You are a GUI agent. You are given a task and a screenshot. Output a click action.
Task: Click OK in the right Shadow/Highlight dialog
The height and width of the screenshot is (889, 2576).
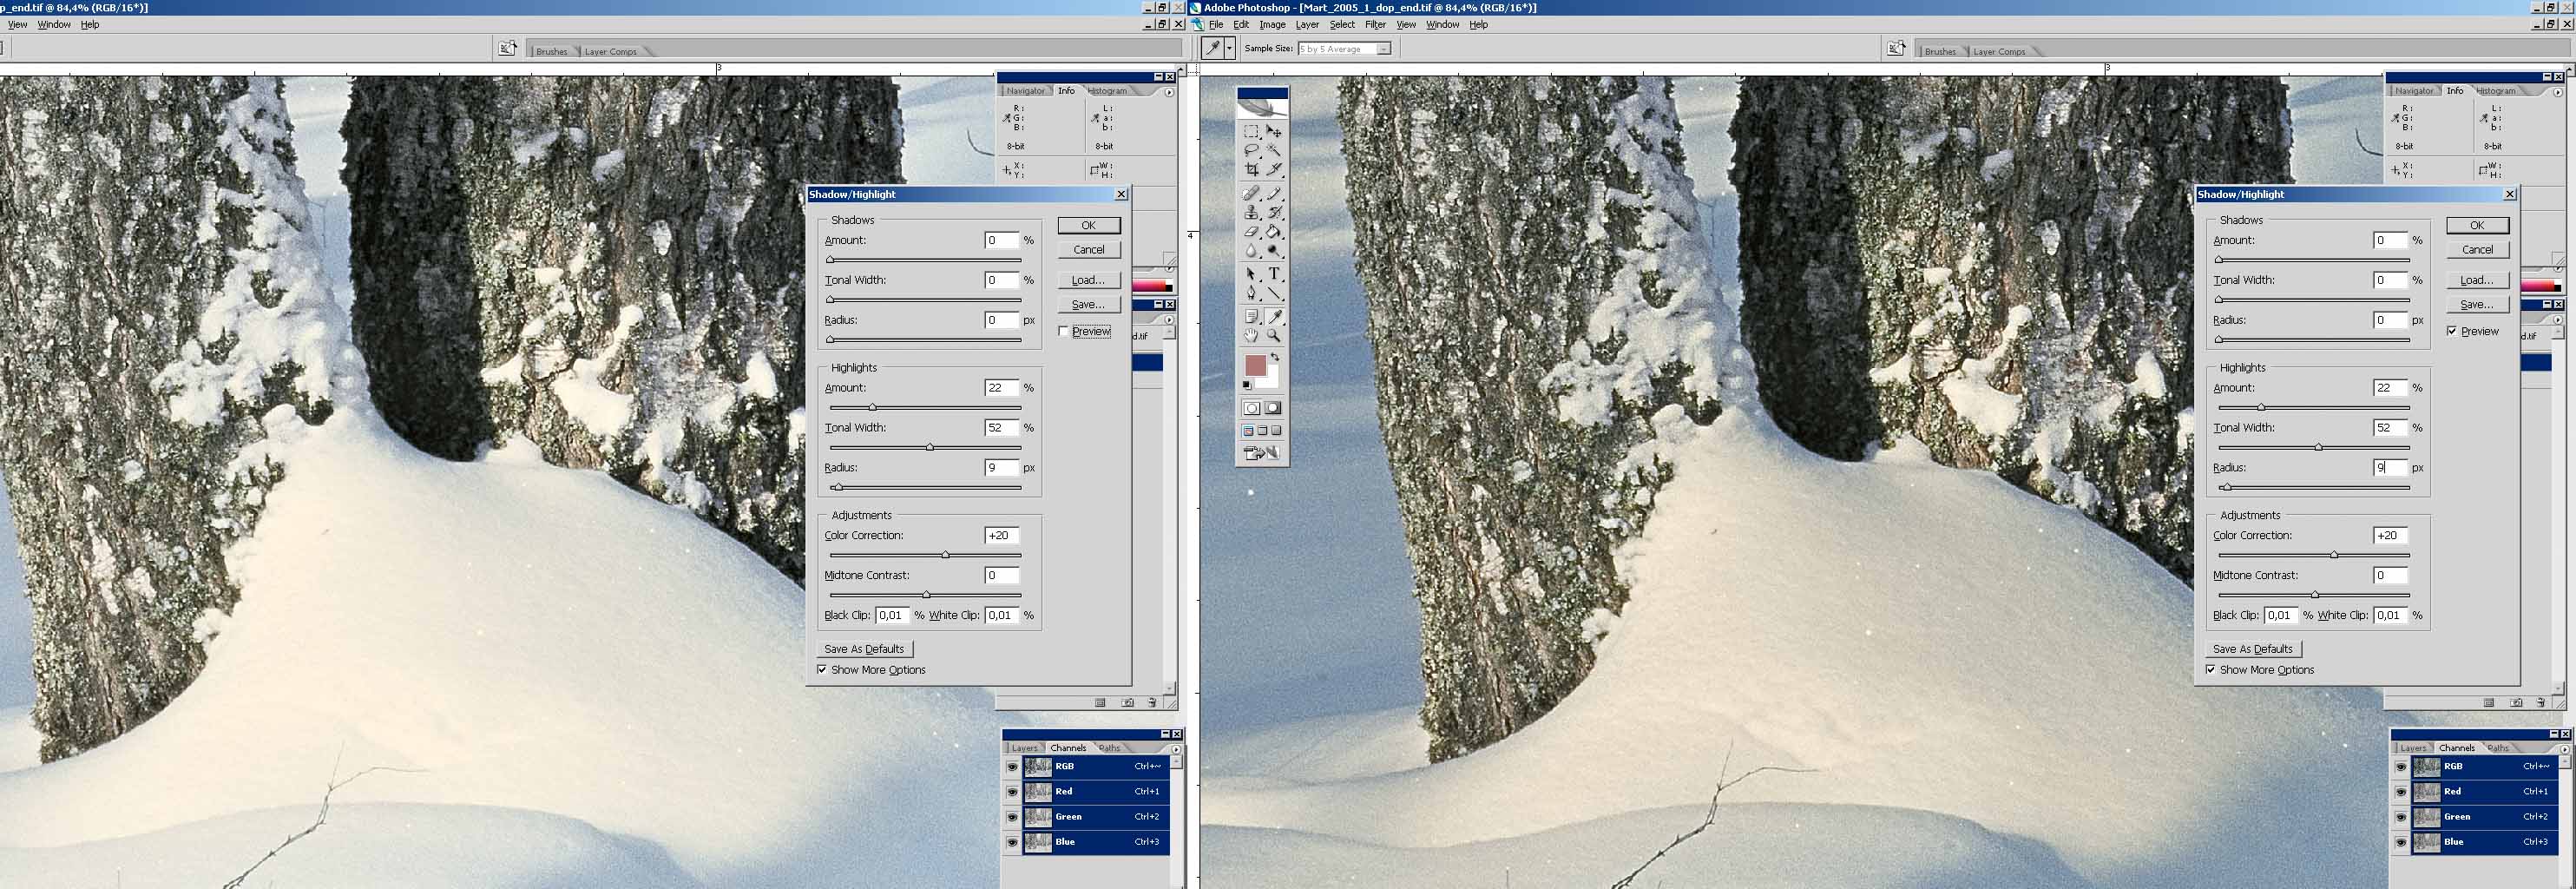[x=2477, y=225]
